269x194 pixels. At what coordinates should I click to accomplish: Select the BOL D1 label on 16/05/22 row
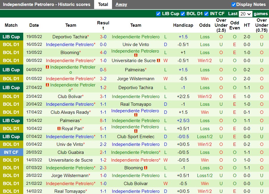[11, 45]
